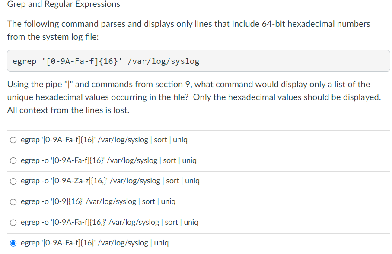Viewport: 392px width, 254px height.
Task: Click the radio next to the fifth answer
Action: pos(13,222)
